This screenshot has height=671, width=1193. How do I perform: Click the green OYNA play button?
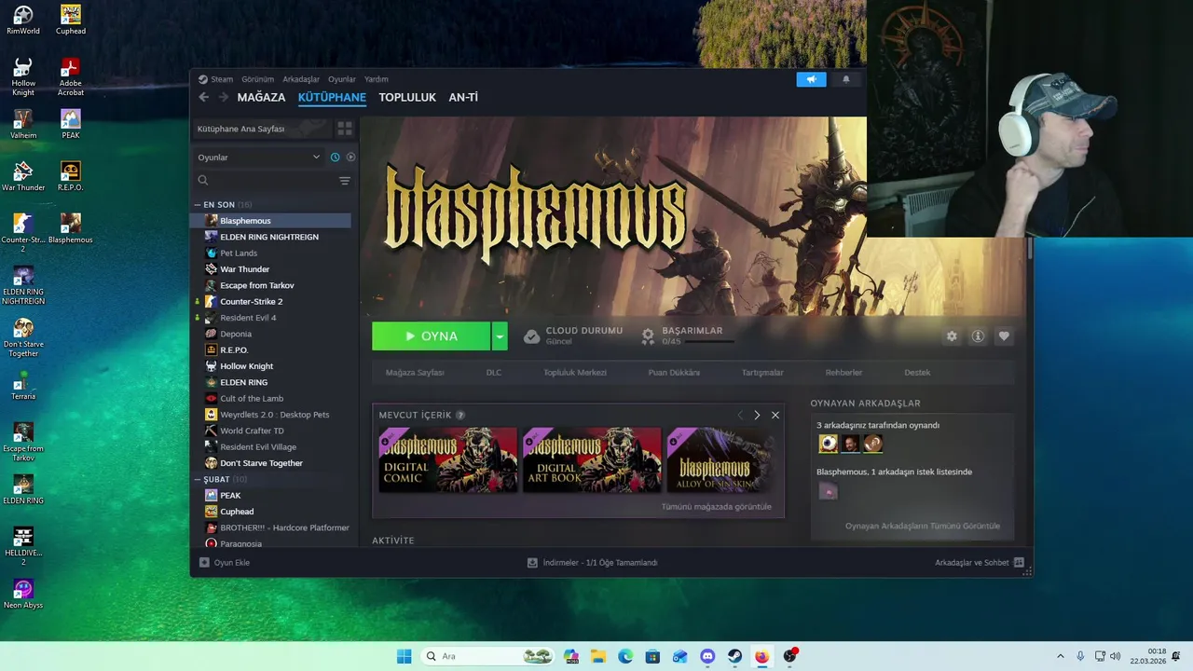432,336
